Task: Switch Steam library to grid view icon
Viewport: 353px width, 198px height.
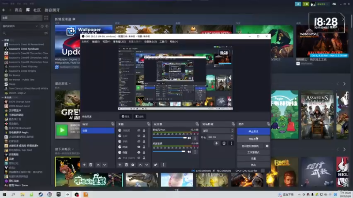Action: [x=46, y=18]
